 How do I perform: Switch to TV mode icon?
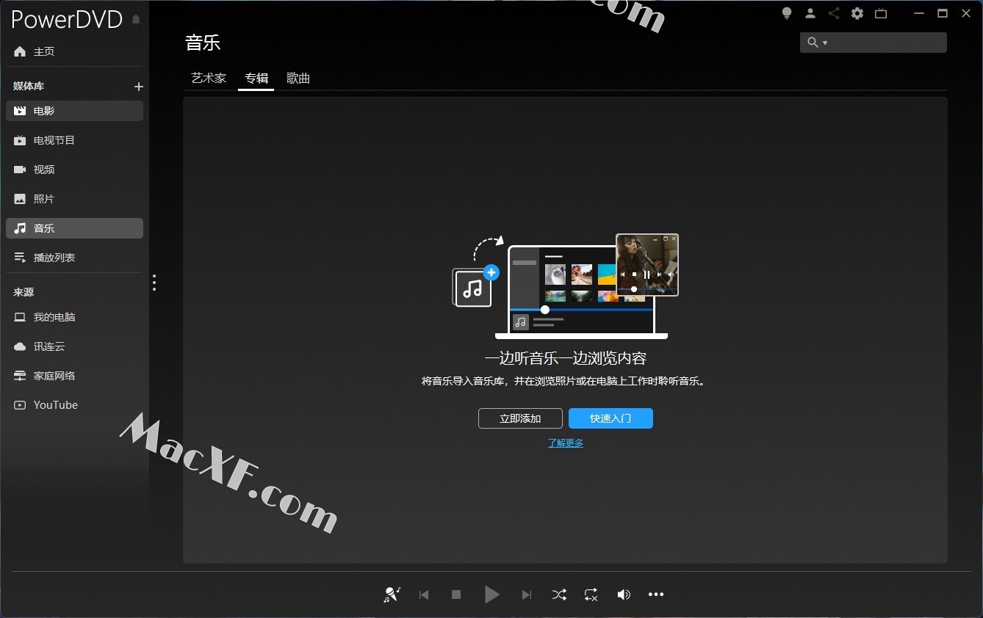coord(881,13)
